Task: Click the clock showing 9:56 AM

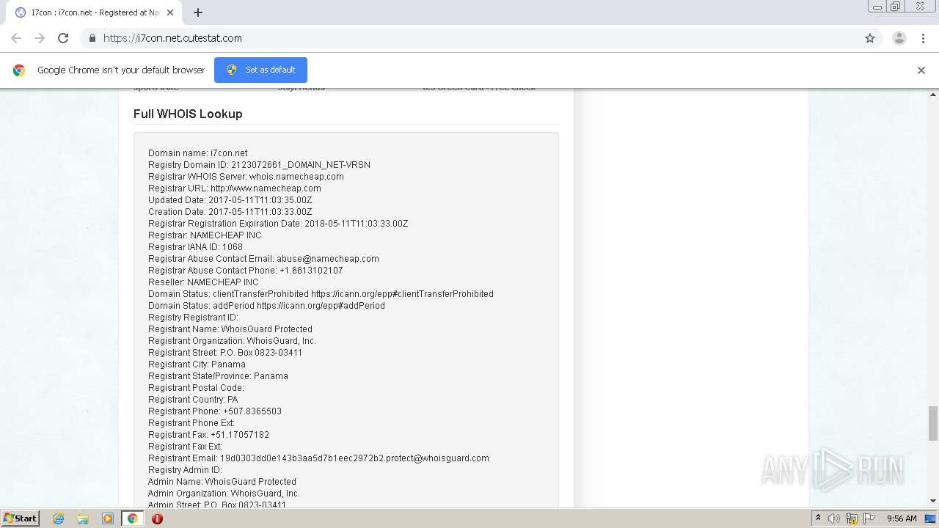Action: coord(902,518)
